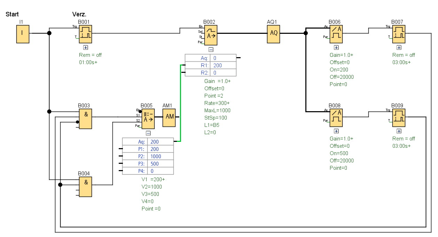This screenshot has width=438, height=237.
Task: Select the I1 digital input block
Action: click(x=22, y=35)
